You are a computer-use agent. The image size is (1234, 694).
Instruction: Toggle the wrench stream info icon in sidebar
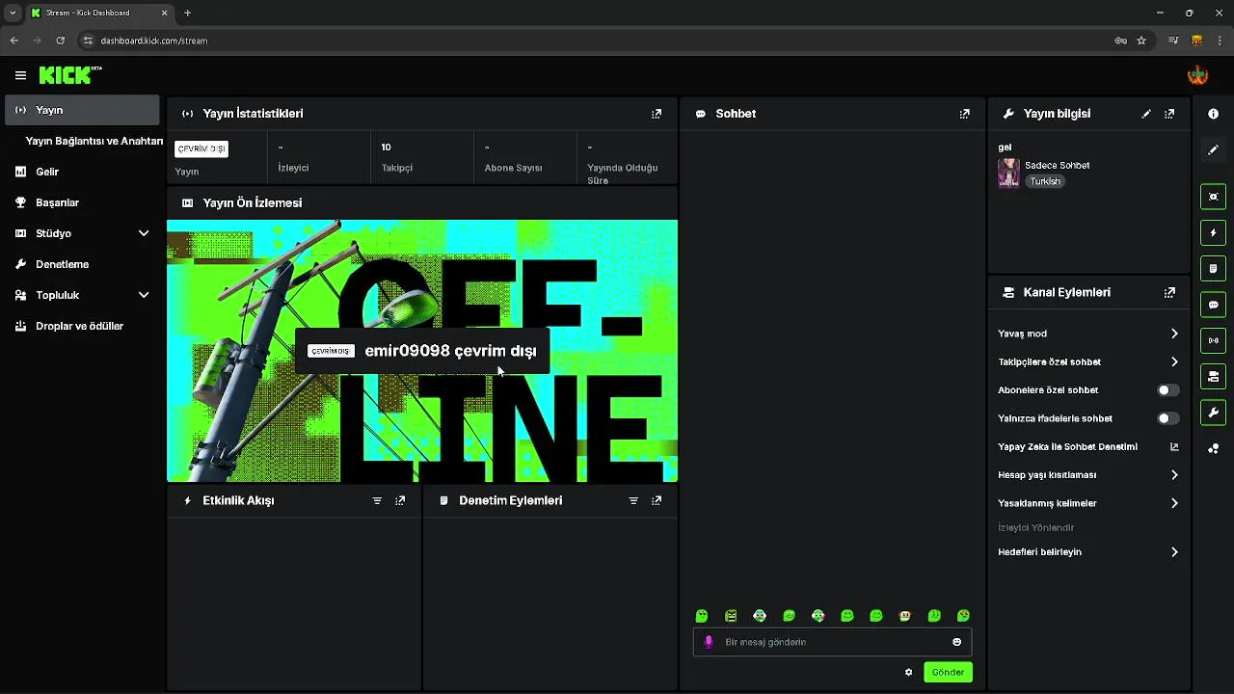[1213, 413]
